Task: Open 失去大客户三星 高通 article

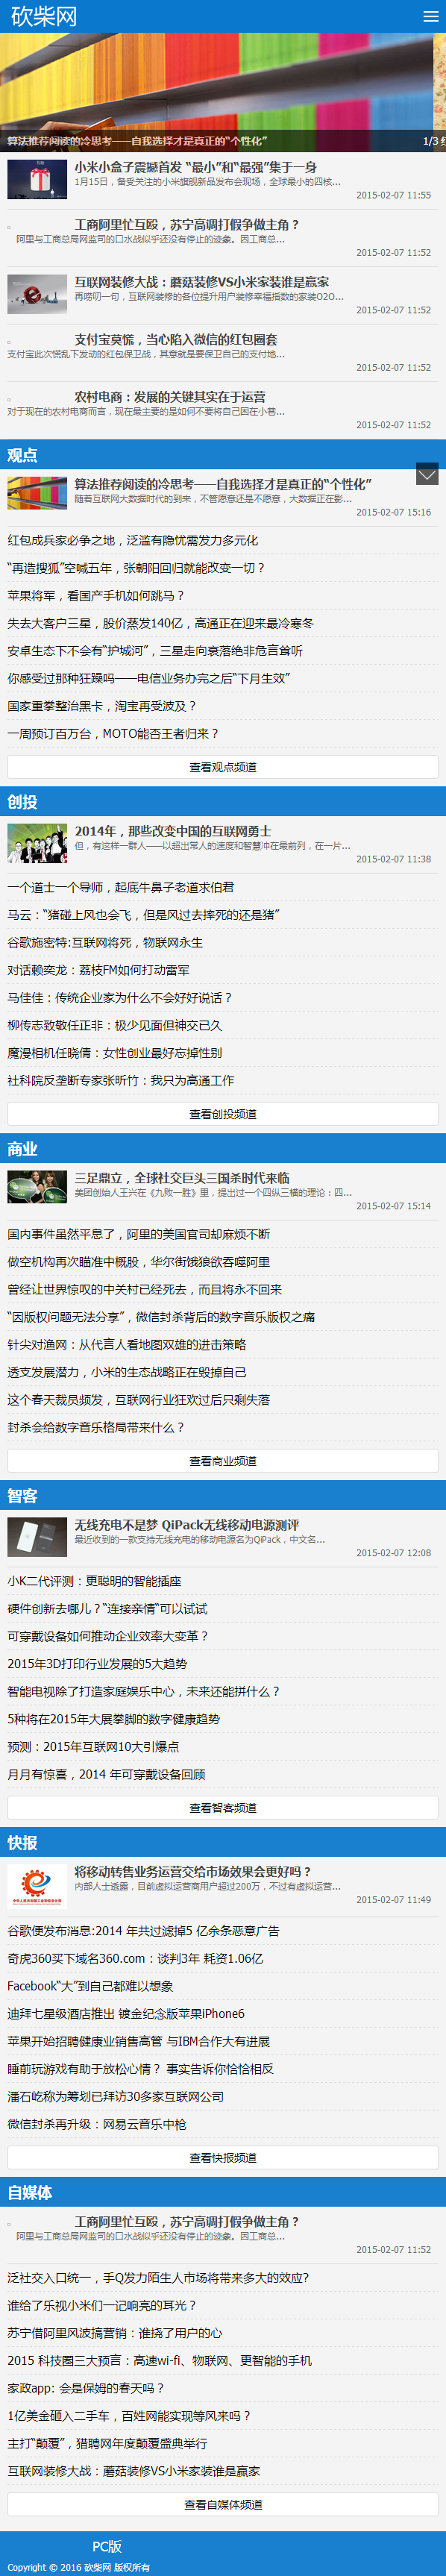Action: 160,623
